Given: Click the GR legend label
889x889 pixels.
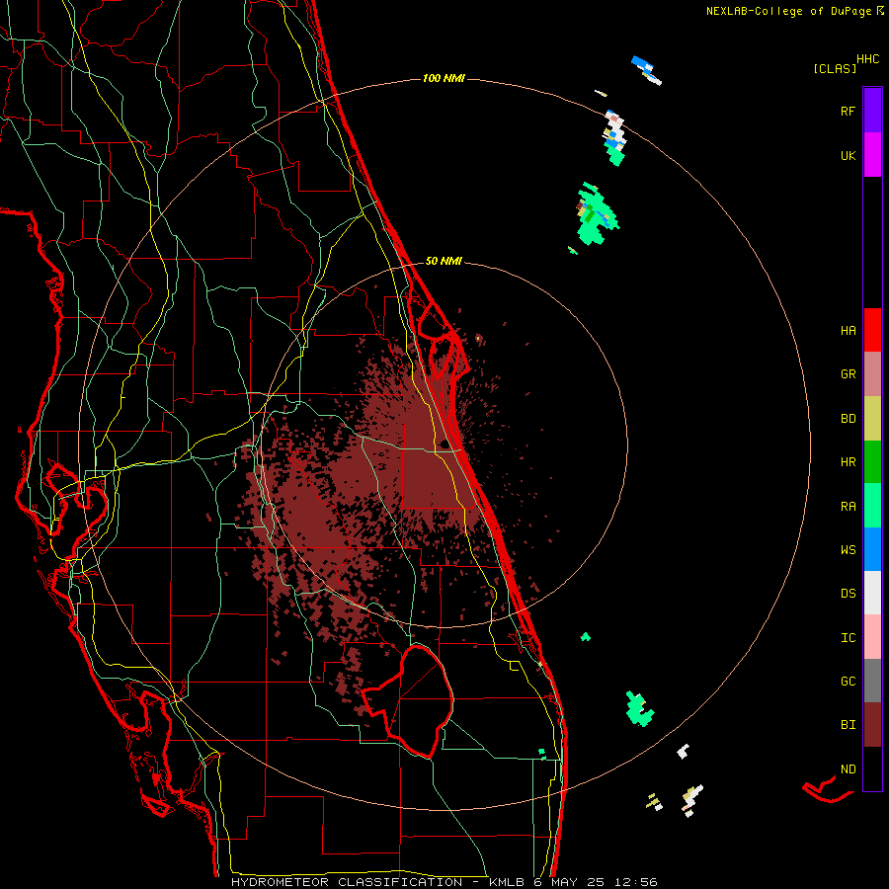Looking at the screenshot, I should (x=848, y=374).
